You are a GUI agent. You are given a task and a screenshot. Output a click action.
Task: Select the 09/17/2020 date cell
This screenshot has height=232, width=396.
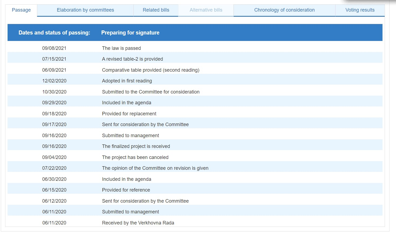click(54, 124)
